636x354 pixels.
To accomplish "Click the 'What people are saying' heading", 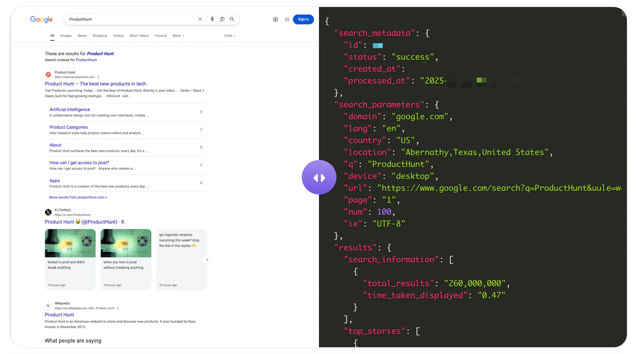I will point(73,341).
